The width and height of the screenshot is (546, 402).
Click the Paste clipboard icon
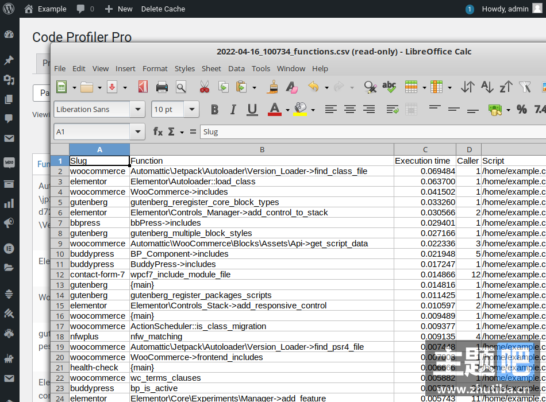click(x=241, y=87)
